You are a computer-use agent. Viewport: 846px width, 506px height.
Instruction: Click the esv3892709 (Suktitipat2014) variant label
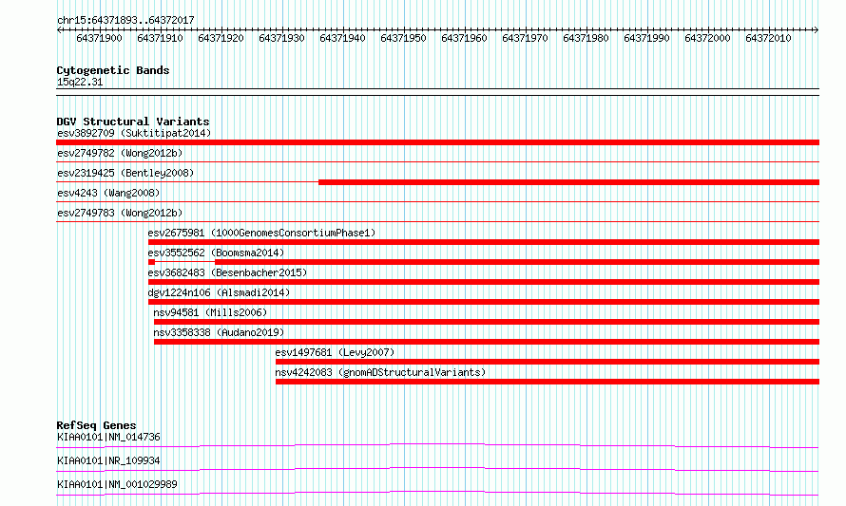pos(134,133)
